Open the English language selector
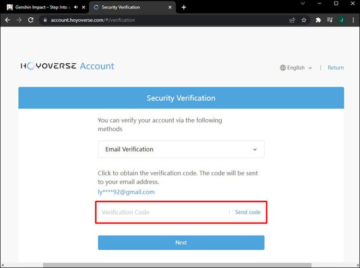 296,67
